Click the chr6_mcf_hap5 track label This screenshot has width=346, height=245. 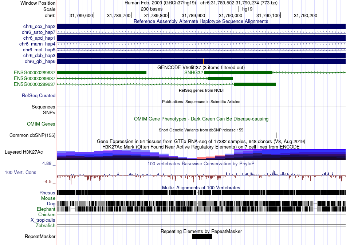[x=39, y=50]
